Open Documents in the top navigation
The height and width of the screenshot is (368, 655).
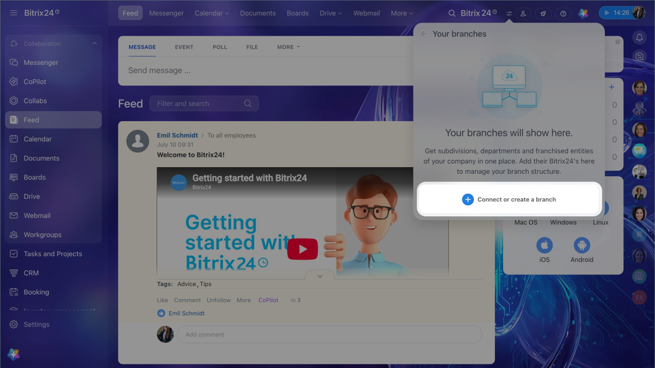258,13
